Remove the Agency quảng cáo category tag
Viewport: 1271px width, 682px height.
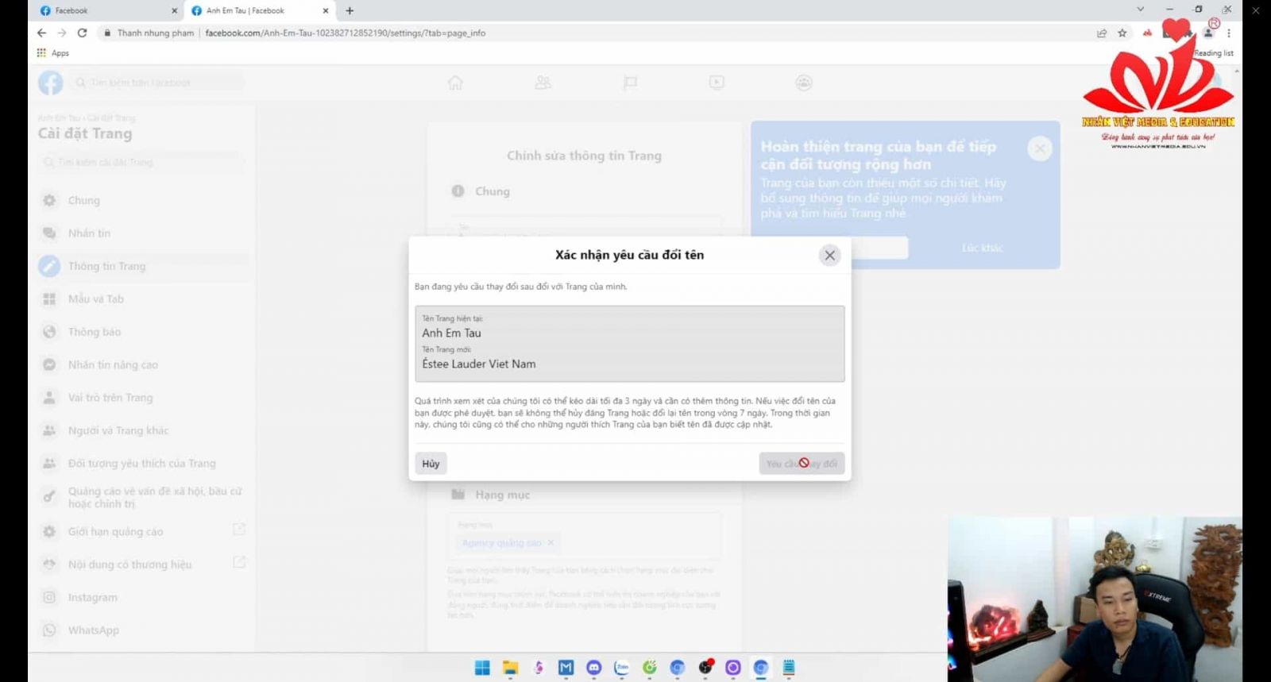[x=551, y=543]
